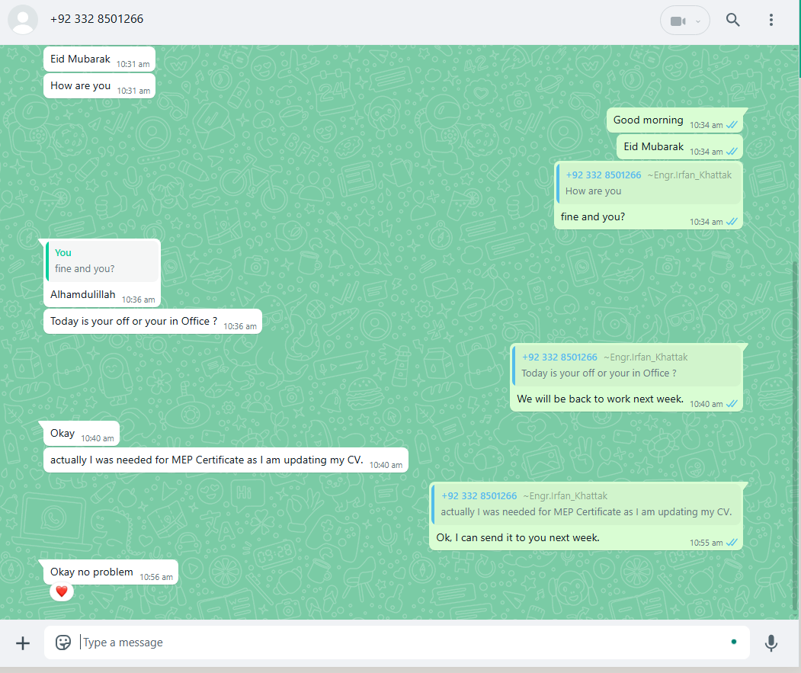Expand the call options dropdown arrow

pos(698,21)
